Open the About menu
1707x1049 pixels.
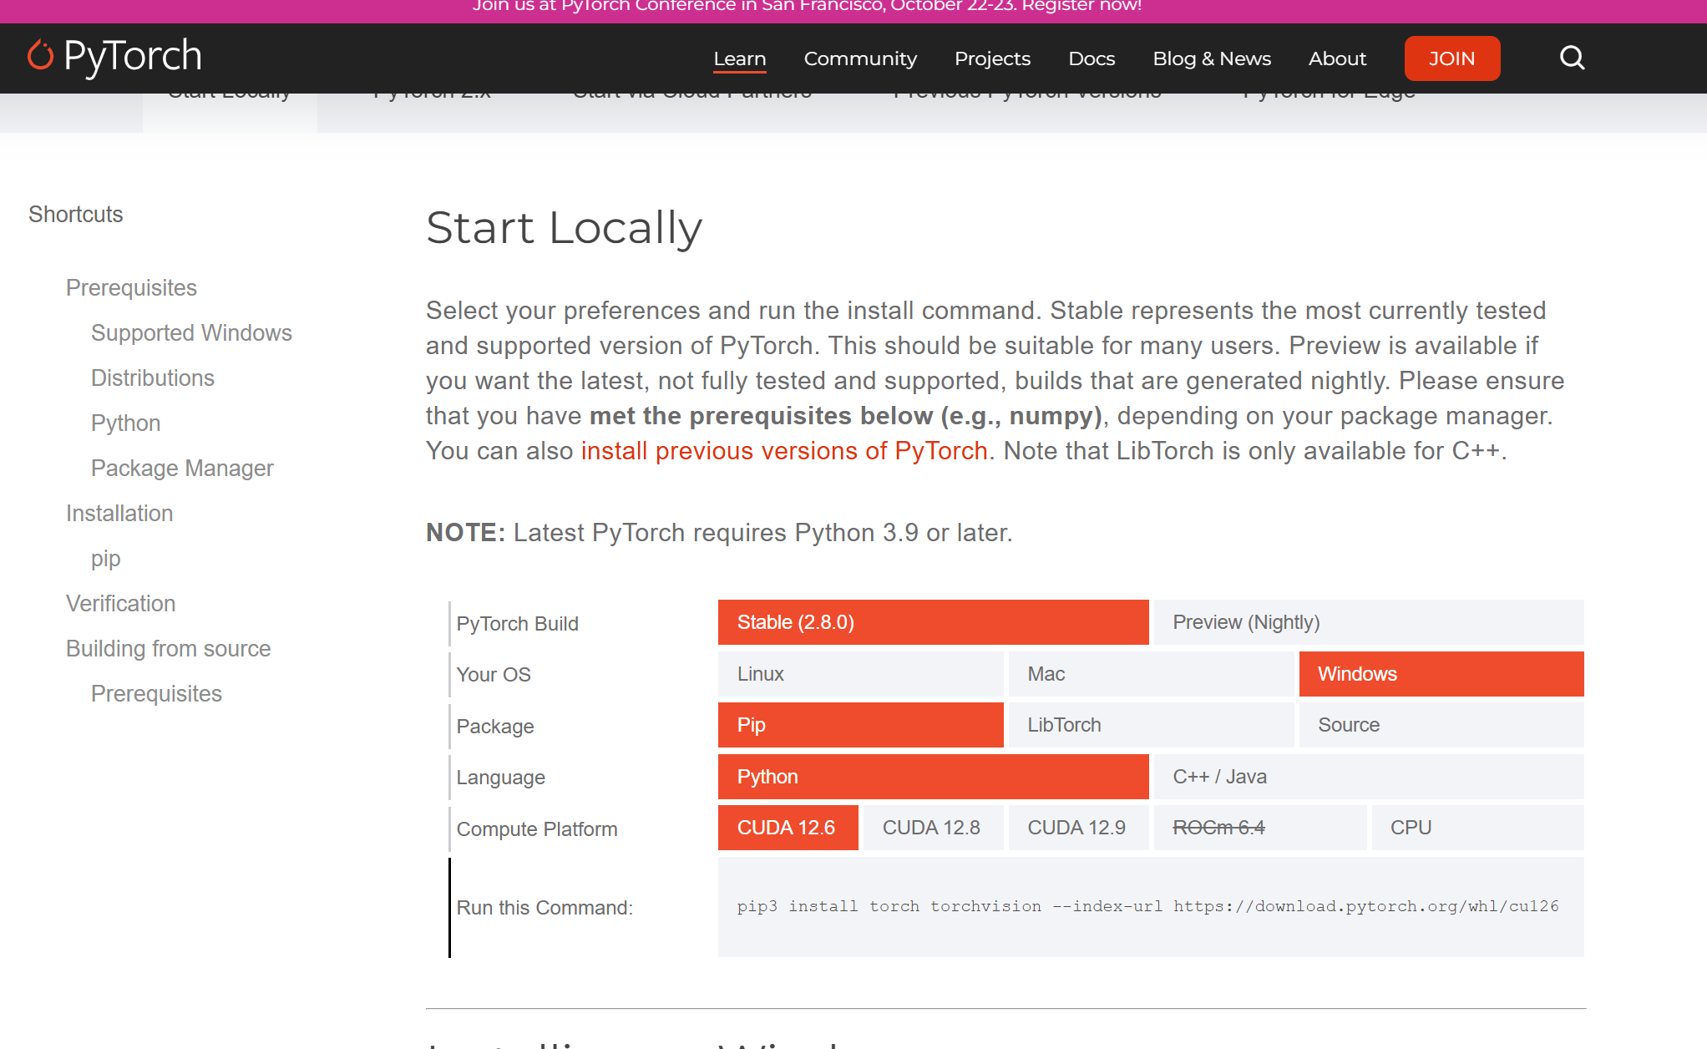click(x=1337, y=58)
